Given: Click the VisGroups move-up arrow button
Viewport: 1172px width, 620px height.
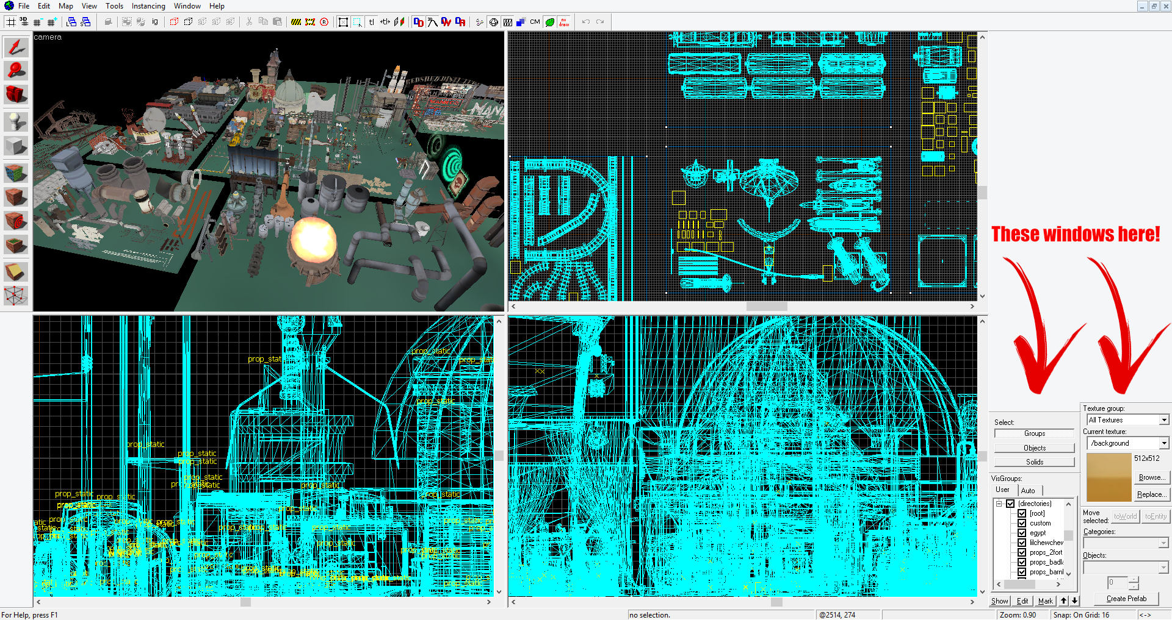Looking at the screenshot, I should 1063,600.
